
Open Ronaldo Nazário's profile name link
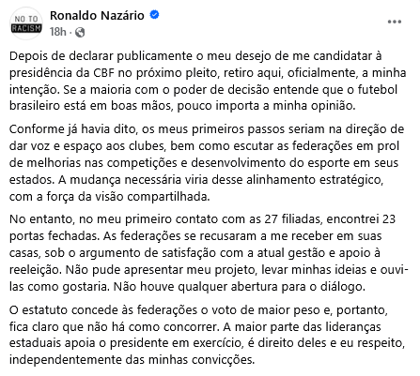(x=97, y=15)
